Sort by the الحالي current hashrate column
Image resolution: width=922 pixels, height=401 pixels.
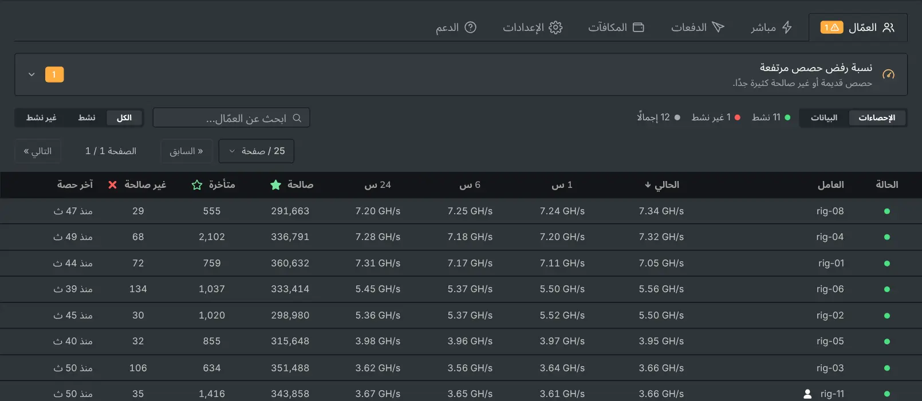(661, 185)
